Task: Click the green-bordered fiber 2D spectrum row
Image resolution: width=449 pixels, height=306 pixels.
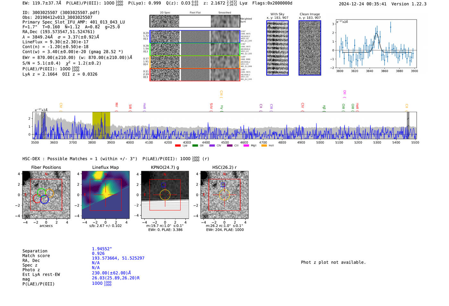Action: pyautogui.click(x=195, y=49)
